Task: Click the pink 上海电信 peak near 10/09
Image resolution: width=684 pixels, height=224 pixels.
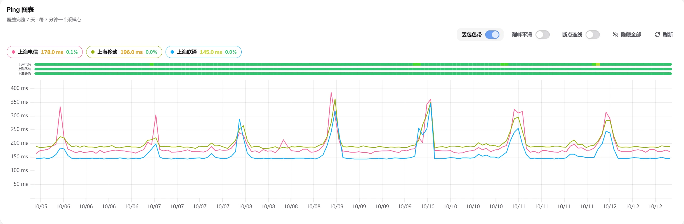Action: point(331,93)
